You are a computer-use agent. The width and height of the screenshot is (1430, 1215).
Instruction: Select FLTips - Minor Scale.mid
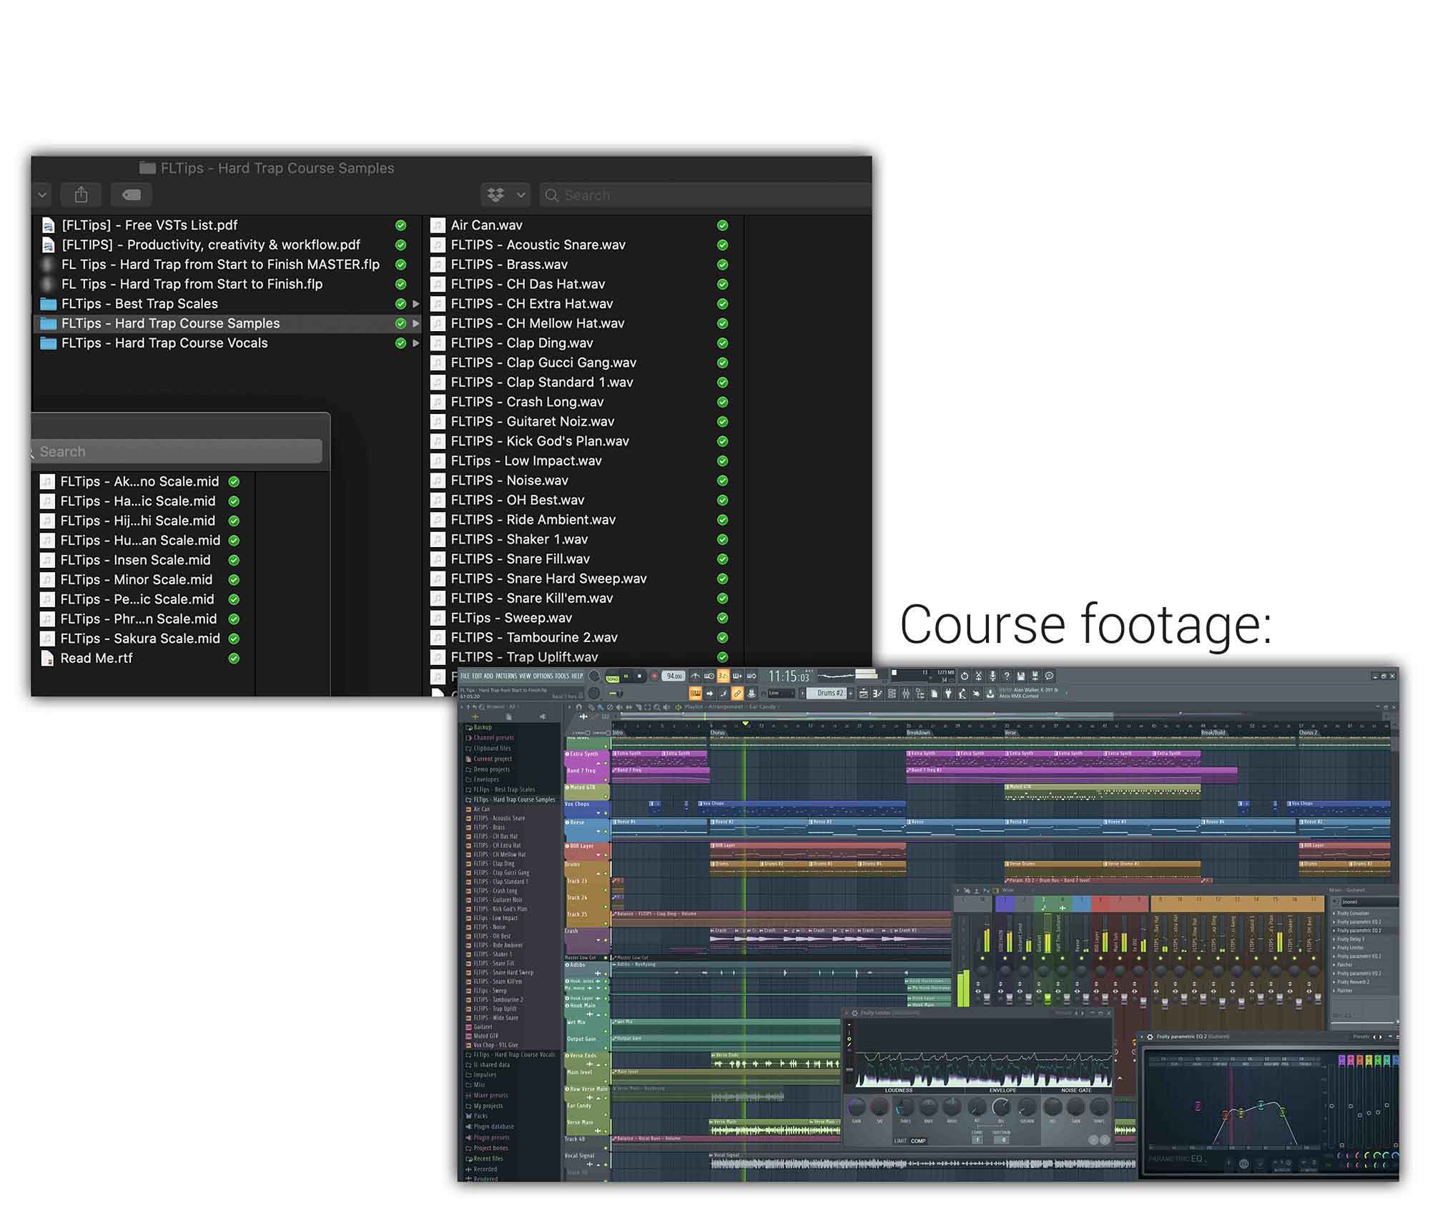136,579
